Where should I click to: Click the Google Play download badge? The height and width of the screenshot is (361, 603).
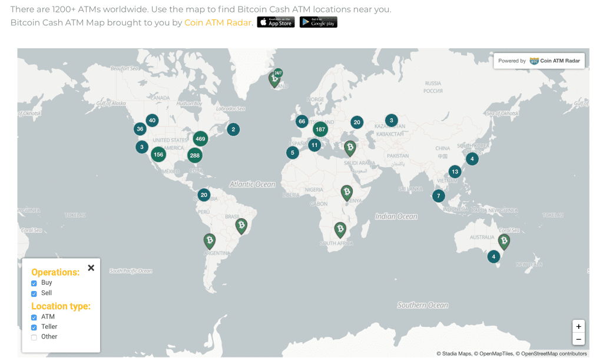[318, 22]
